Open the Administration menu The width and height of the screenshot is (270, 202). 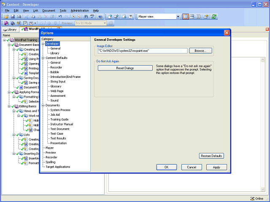tap(80, 11)
